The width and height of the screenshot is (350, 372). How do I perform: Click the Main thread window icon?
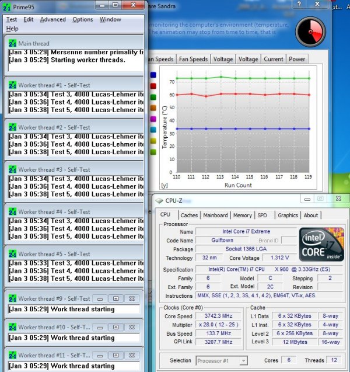click(12, 43)
